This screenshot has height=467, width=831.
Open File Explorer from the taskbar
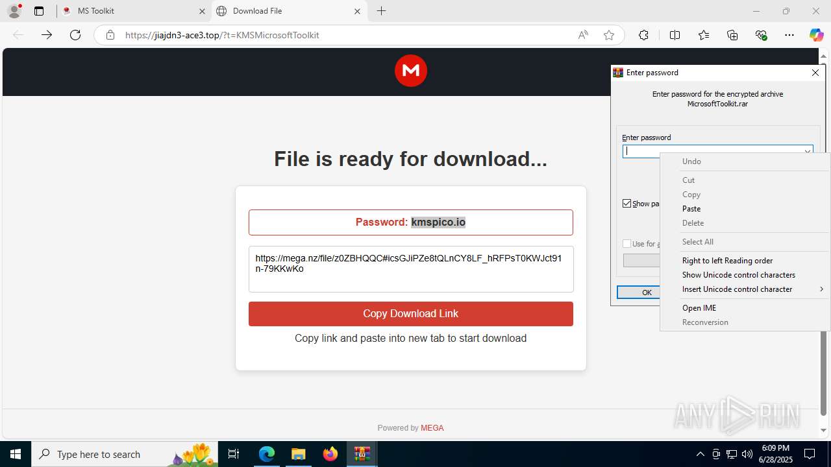pyautogui.click(x=298, y=454)
